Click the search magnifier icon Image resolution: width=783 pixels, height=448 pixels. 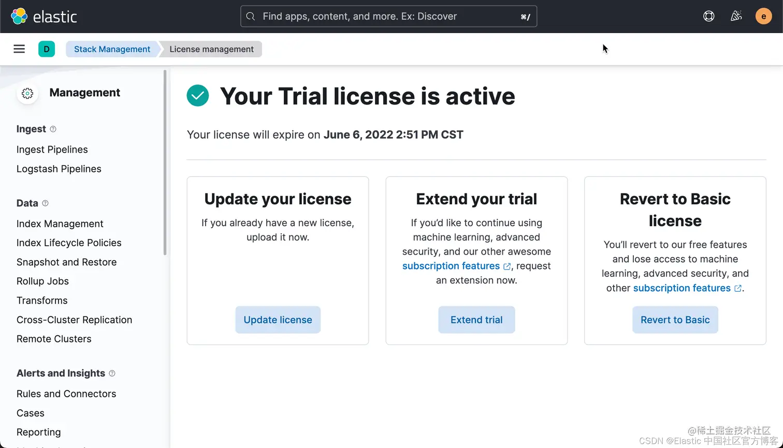tap(251, 17)
